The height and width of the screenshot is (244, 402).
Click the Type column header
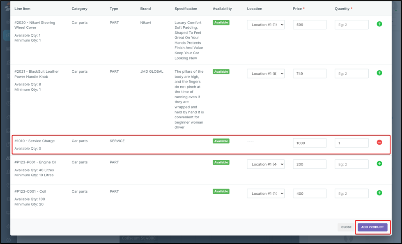click(114, 9)
